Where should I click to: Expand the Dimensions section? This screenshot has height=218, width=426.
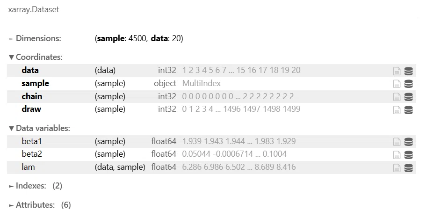pos(35,38)
